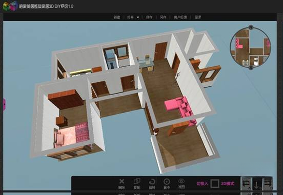
Task: Click the down arrow camera icon
Action: [257, 184]
